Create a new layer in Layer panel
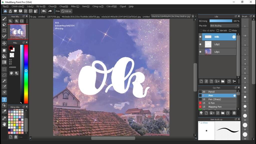 pos(201,81)
